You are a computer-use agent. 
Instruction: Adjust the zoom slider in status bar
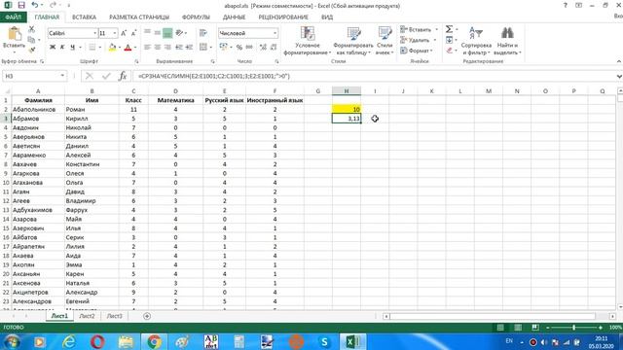(573, 328)
